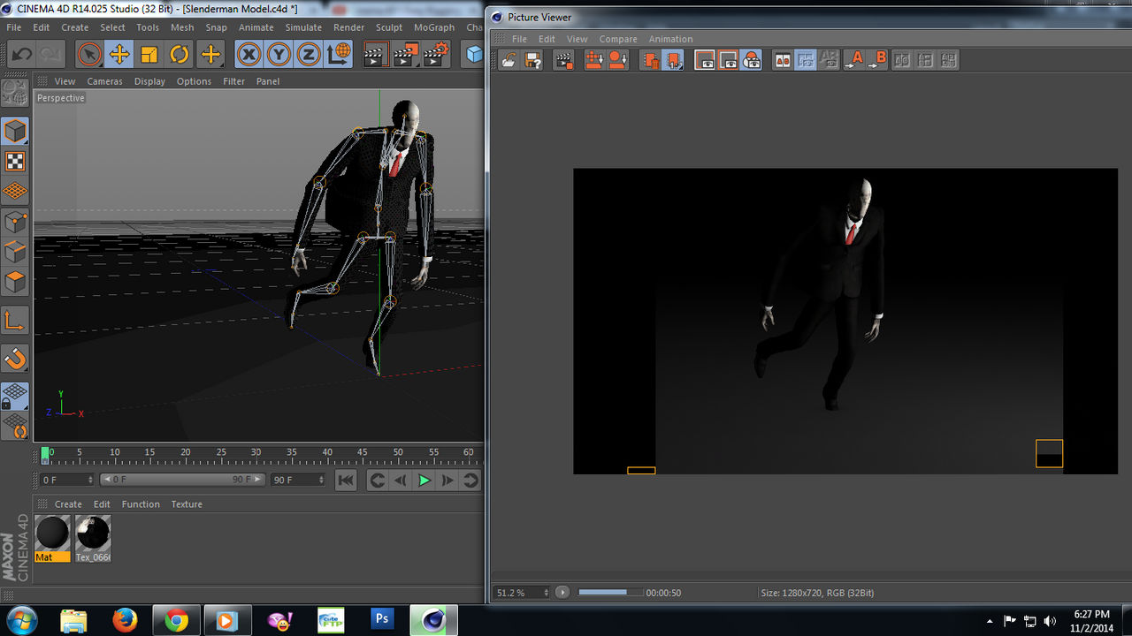Screen dimensions: 1132x636
Task: Open Picture Viewer Animation menu
Action: (670, 39)
